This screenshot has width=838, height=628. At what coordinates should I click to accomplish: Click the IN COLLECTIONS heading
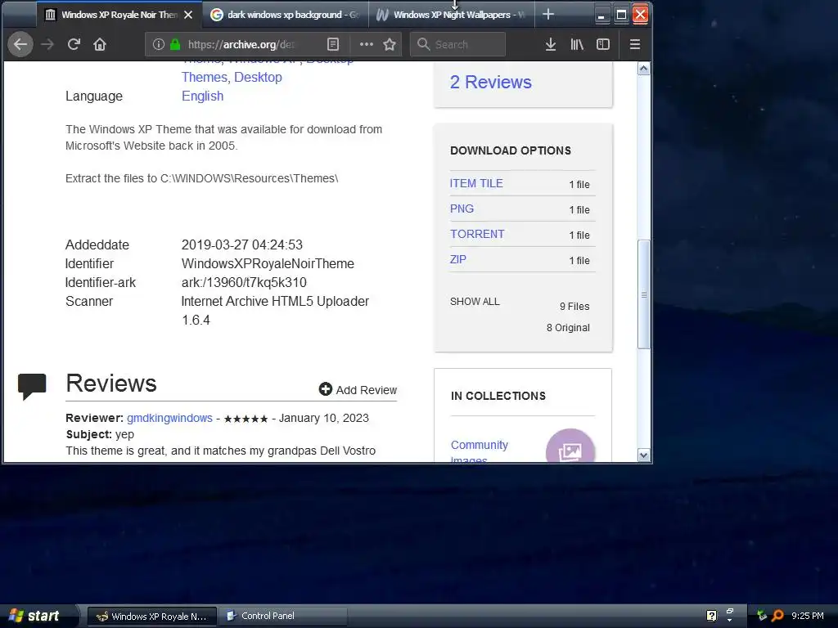[498, 396]
